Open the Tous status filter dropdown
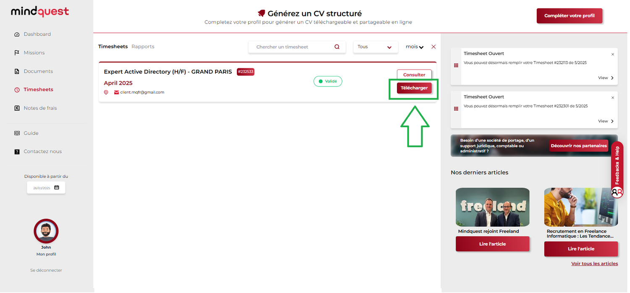The image size is (630, 293). pos(375,47)
